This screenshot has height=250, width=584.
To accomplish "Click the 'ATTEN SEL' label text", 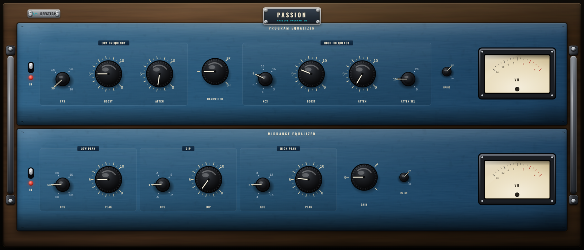I will (408, 102).
